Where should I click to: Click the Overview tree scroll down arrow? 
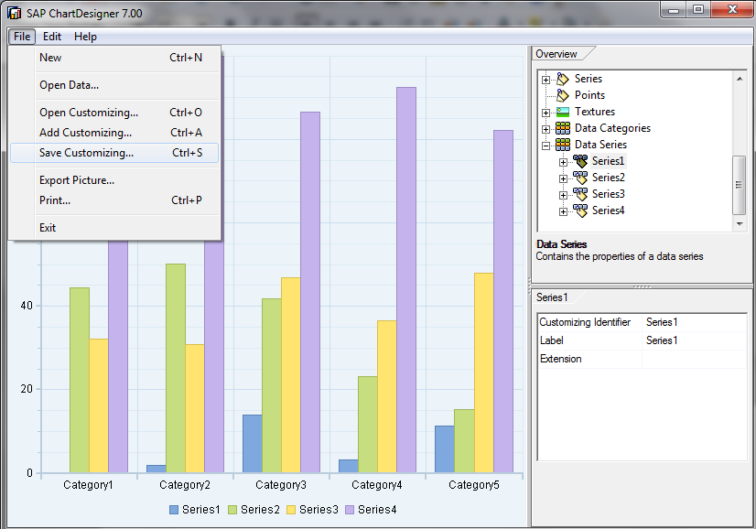coord(740,223)
